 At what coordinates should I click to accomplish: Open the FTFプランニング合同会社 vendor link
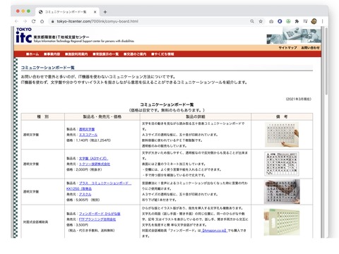click(x=97, y=219)
